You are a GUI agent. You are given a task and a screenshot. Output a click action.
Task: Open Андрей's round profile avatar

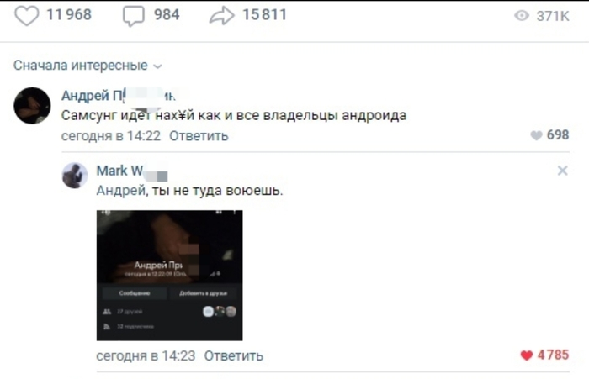tap(32, 106)
